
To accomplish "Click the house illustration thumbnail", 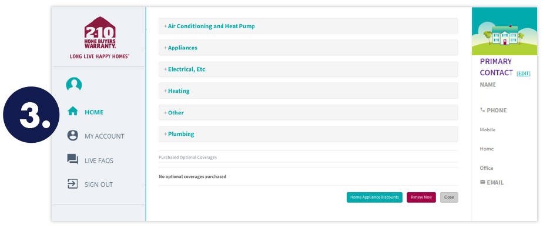I will pyautogui.click(x=504, y=31).
